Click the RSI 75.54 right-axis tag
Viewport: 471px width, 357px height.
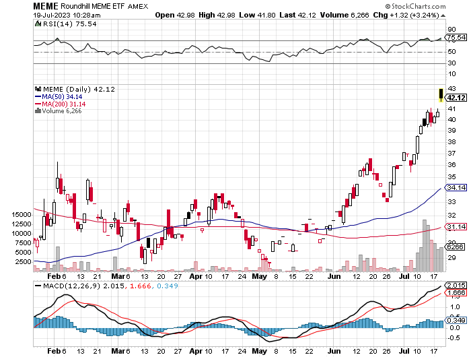pyautogui.click(x=456, y=38)
